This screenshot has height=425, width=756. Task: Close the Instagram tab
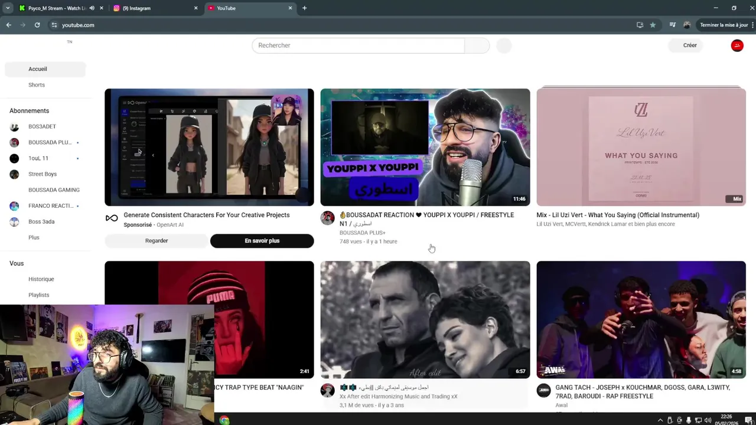tap(195, 8)
